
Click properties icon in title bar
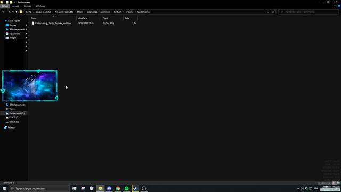tap(7, 2)
